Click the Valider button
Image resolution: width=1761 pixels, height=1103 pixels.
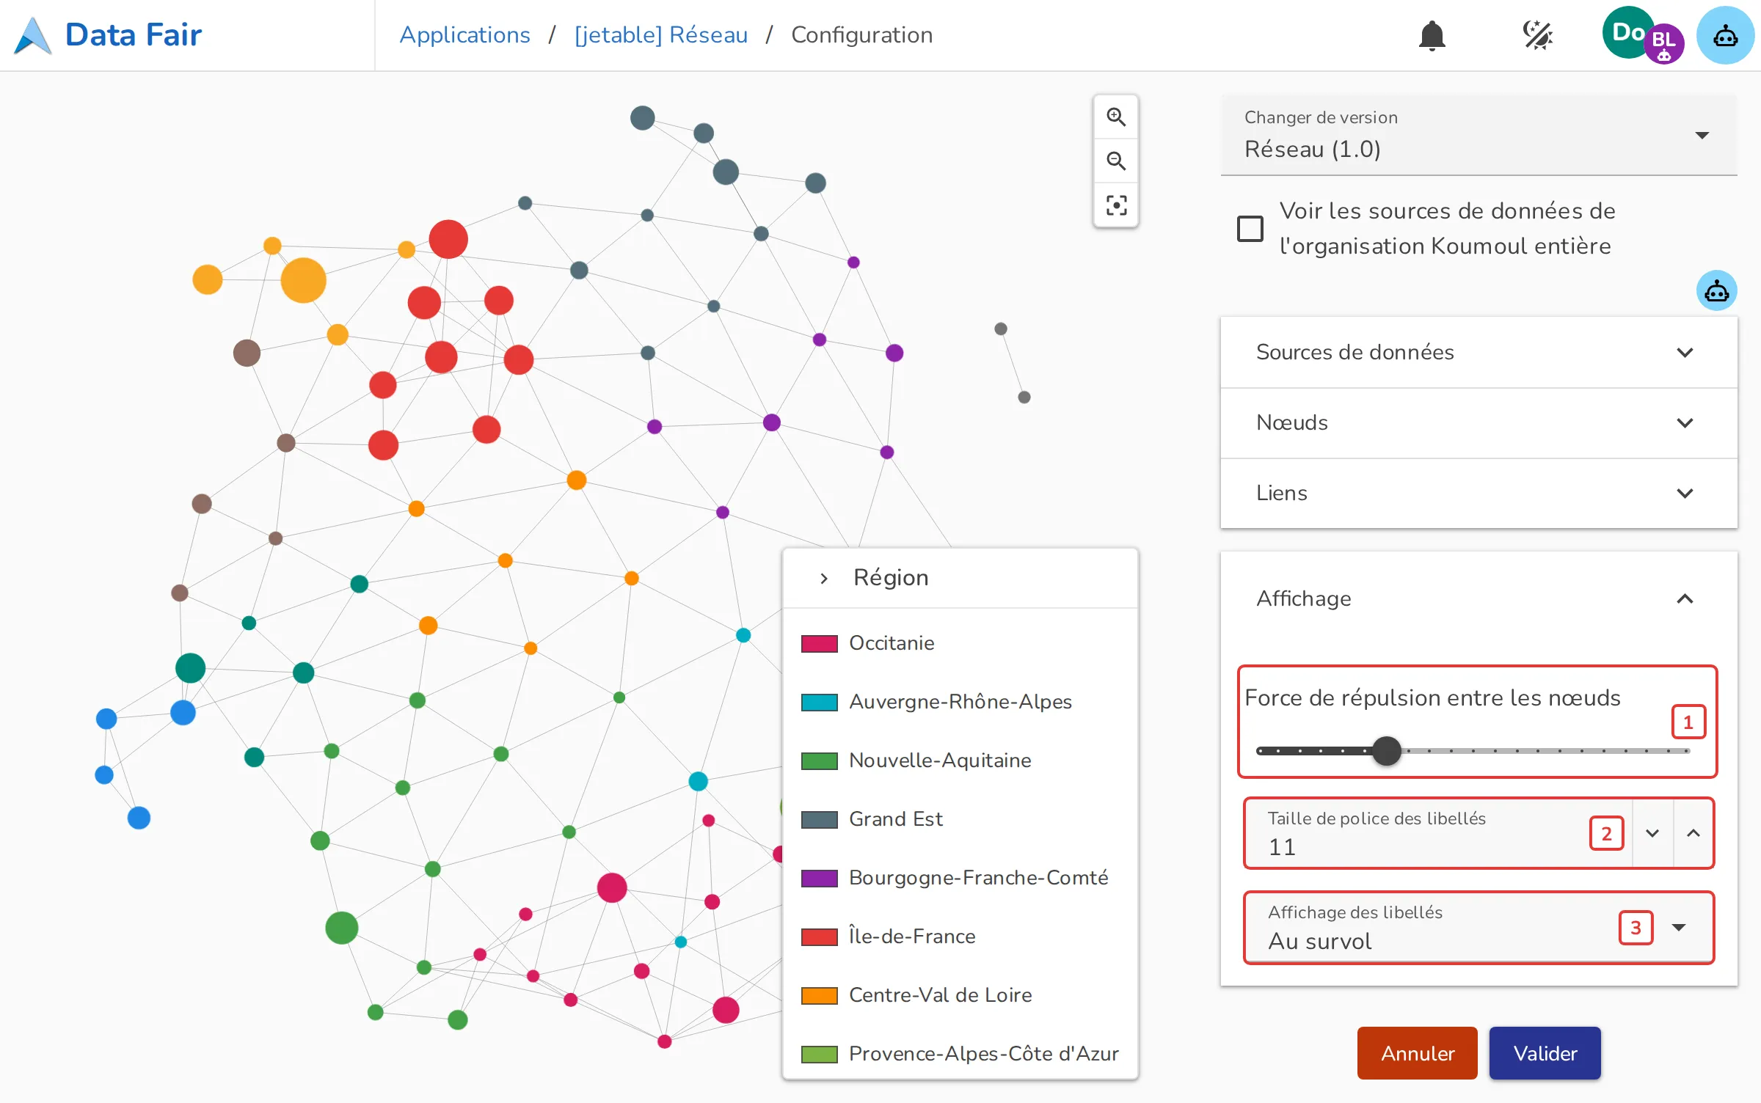(1545, 1053)
